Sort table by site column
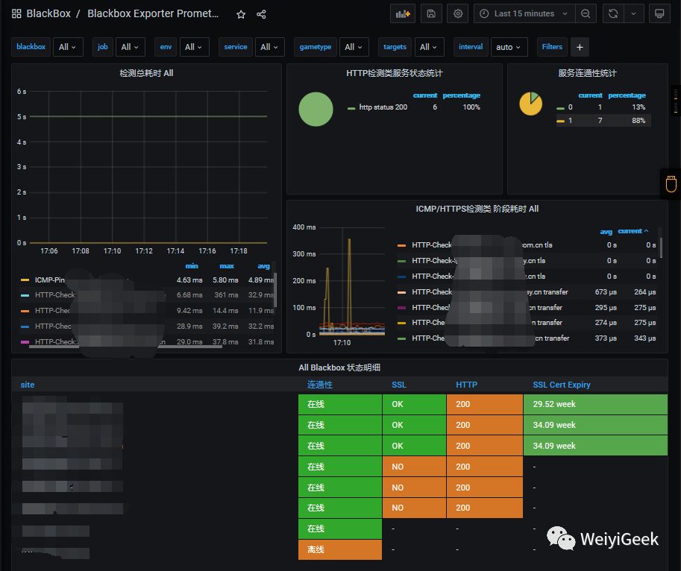Image resolution: width=681 pixels, height=571 pixels. click(28, 385)
